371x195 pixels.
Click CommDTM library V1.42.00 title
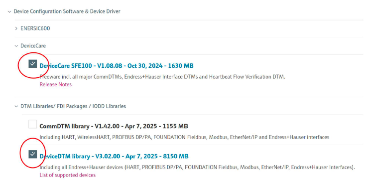[114, 126]
